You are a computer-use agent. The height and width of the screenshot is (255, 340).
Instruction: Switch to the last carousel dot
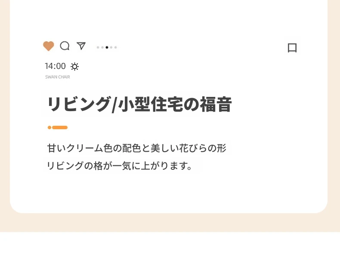115,47
